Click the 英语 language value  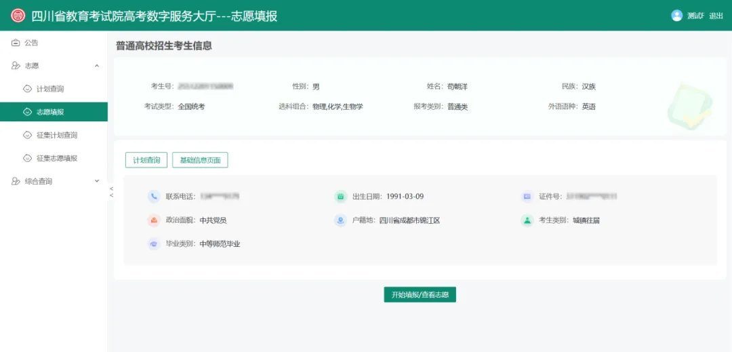[589, 106]
